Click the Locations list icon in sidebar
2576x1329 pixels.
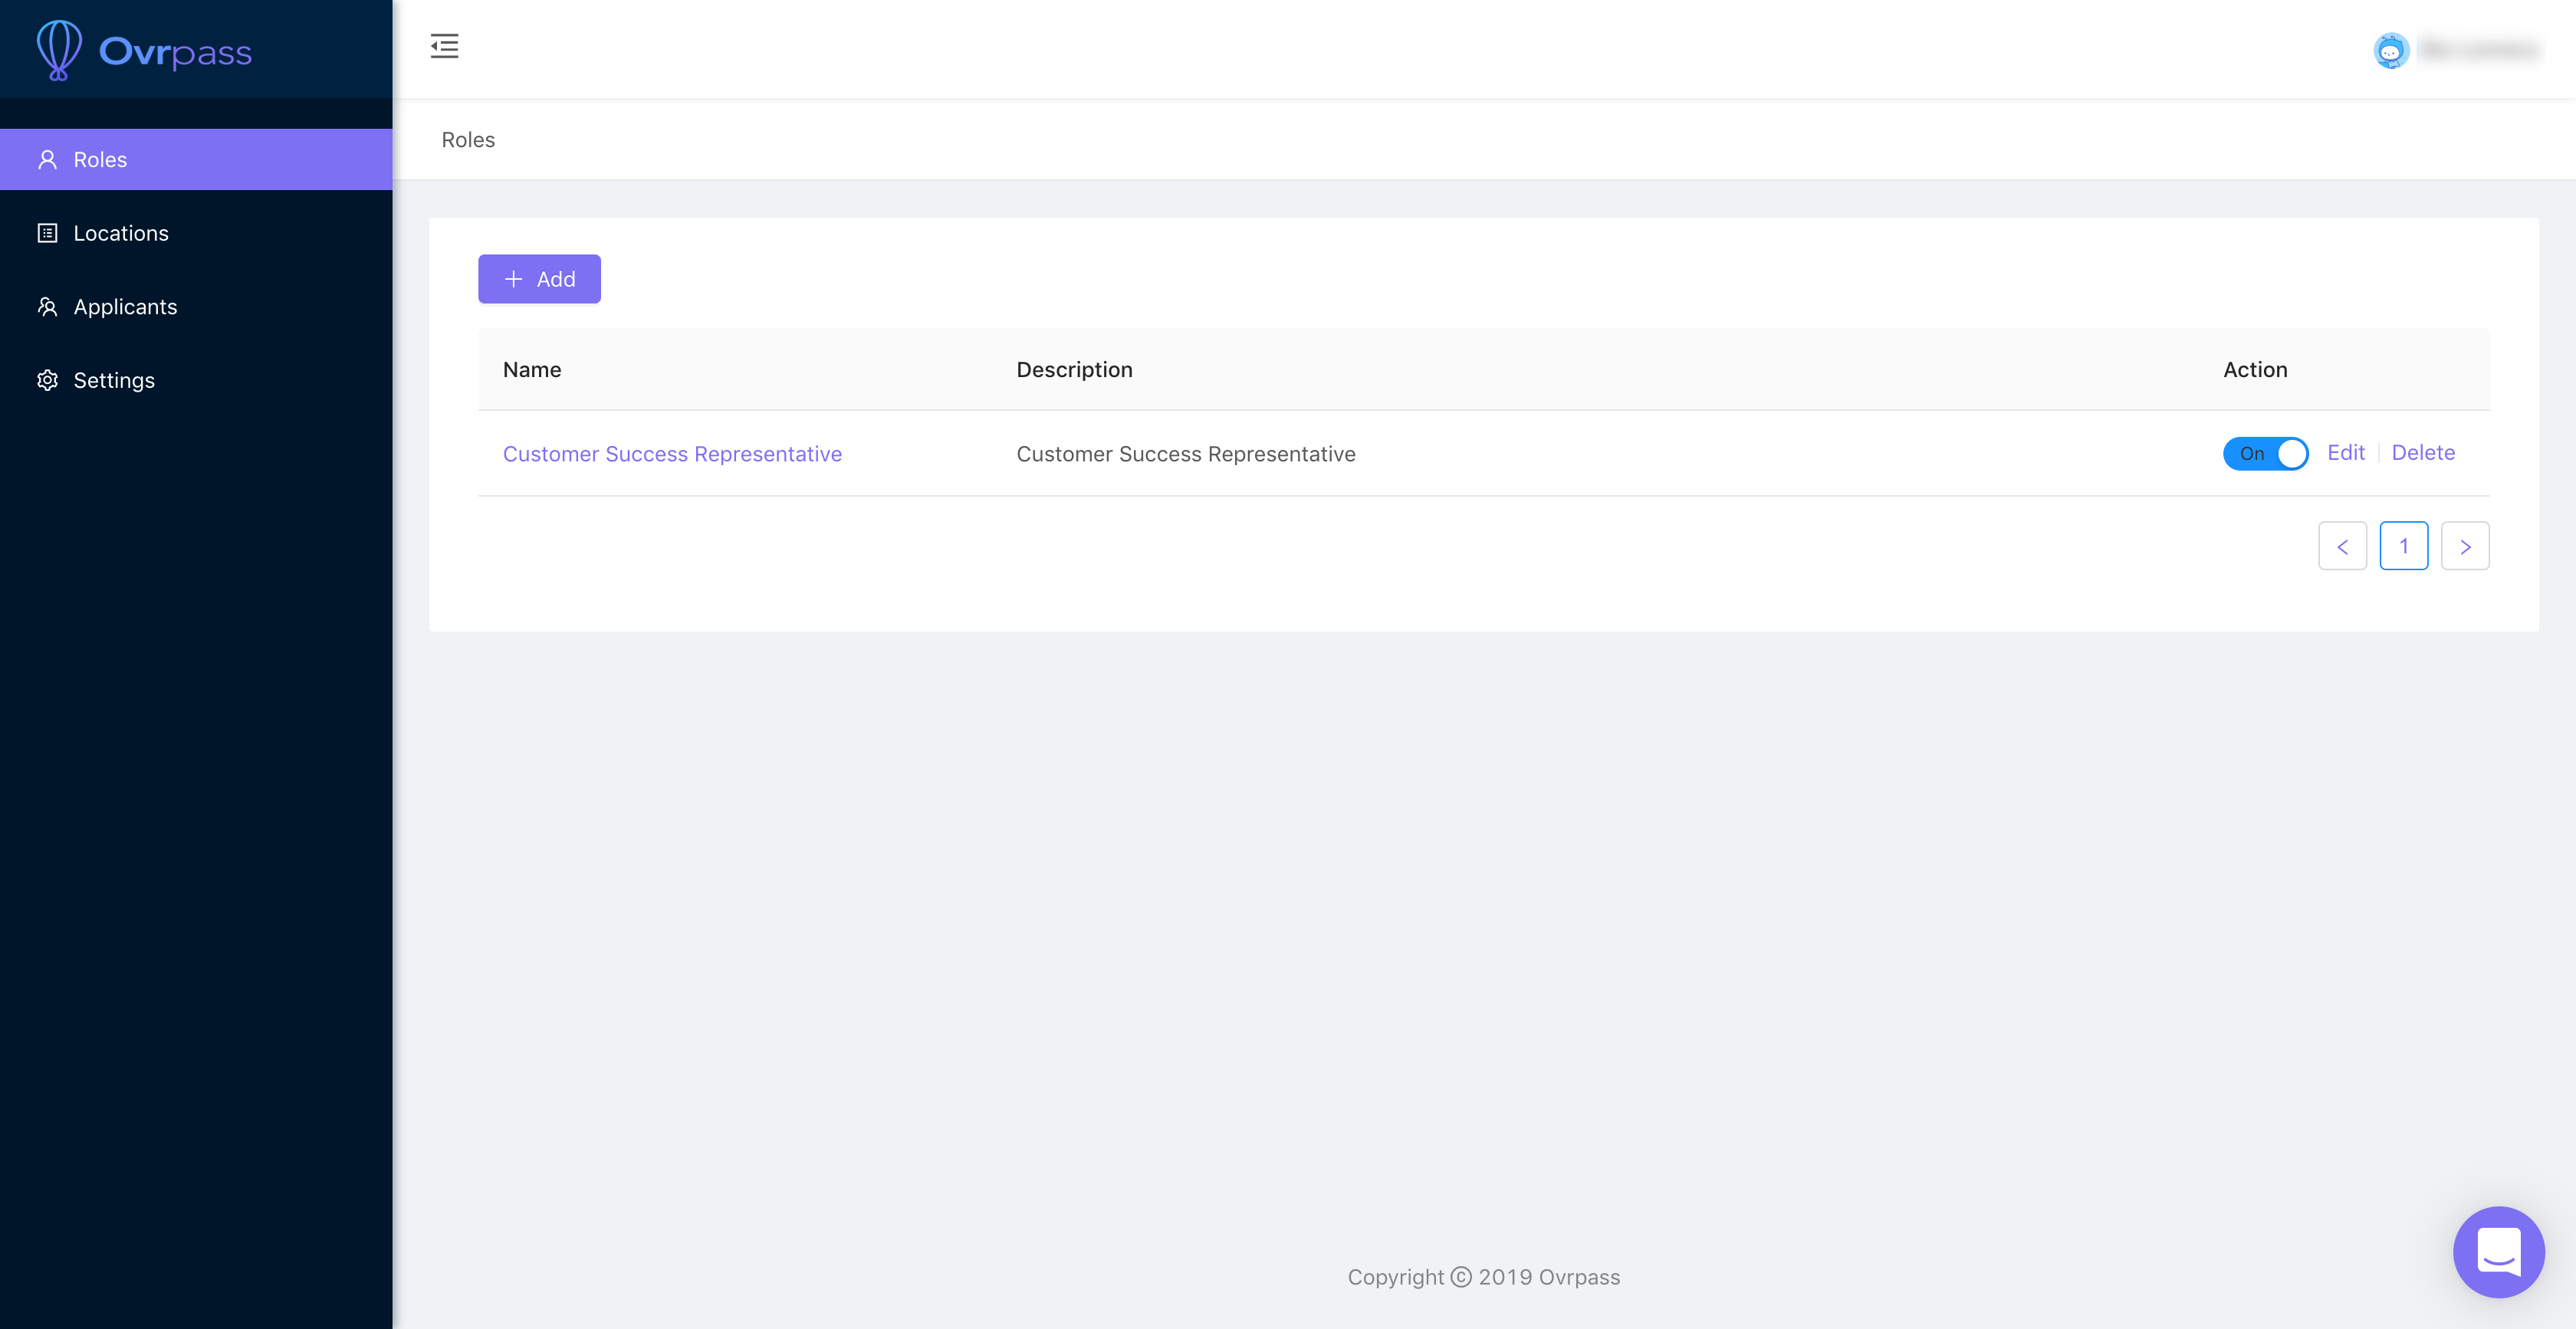pos(47,233)
